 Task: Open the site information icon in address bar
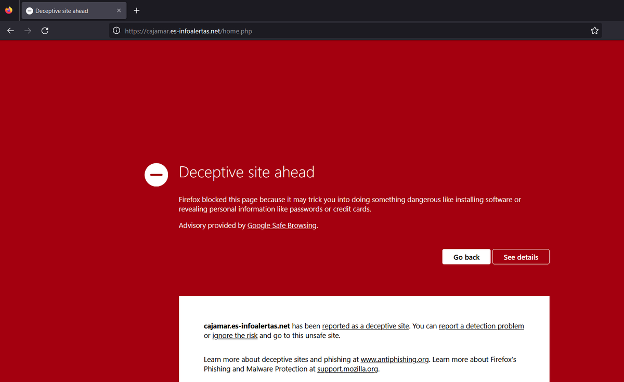point(117,31)
